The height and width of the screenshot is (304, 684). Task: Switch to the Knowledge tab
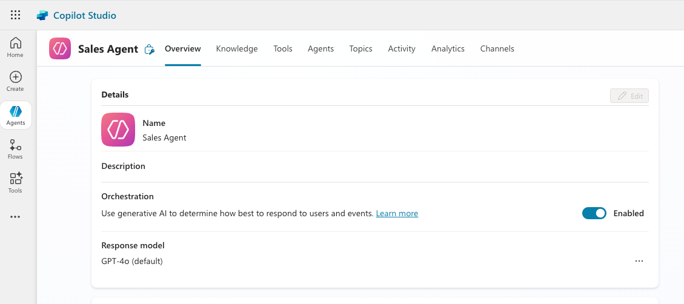237,49
